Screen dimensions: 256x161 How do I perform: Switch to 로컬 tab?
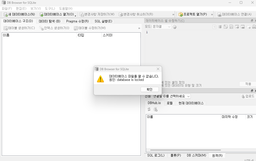click(x=170, y=103)
